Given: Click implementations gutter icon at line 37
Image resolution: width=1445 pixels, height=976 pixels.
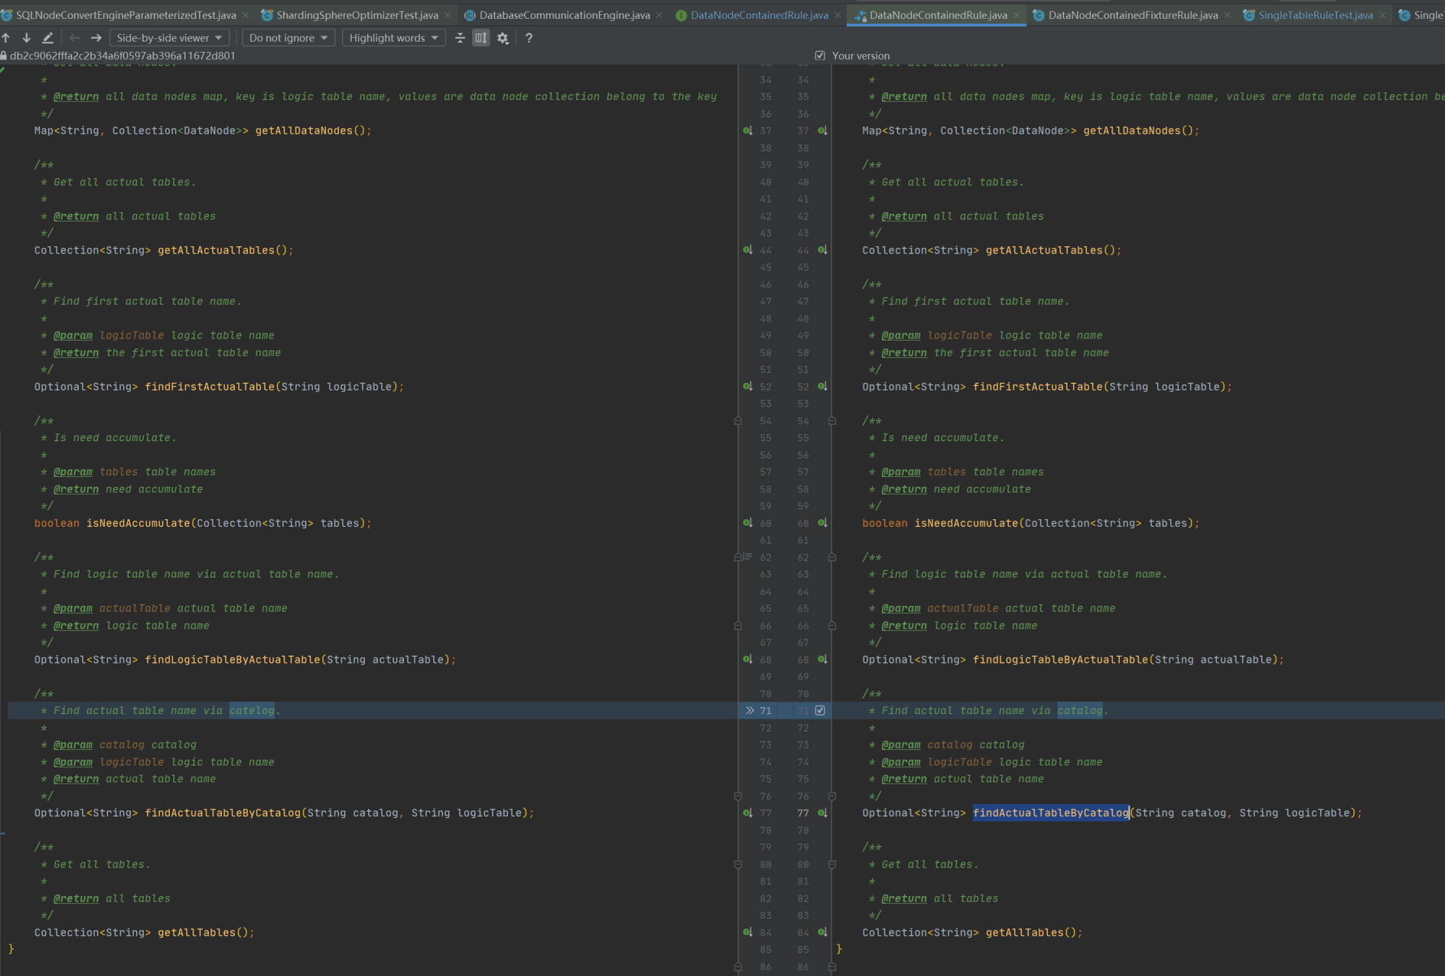Looking at the screenshot, I should click(x=747, y=131).
